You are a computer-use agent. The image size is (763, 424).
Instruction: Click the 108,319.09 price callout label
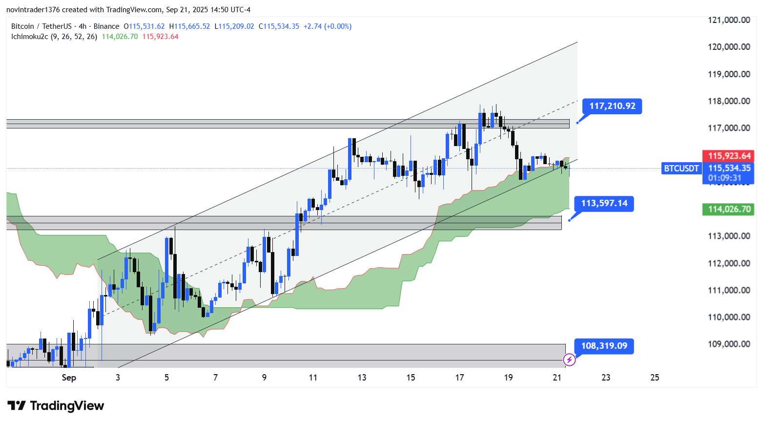(x=604, y=346)
